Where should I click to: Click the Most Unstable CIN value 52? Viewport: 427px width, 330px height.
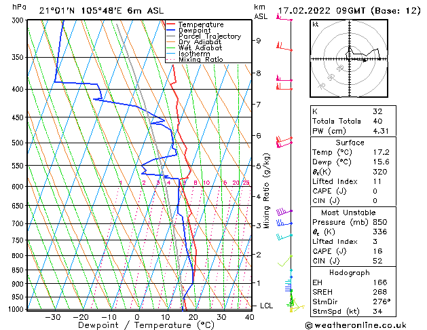[377, 261]
